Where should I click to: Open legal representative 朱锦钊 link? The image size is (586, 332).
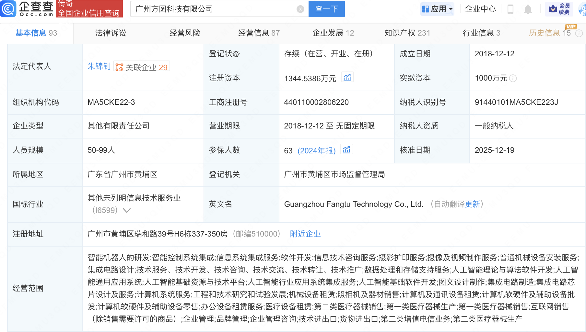point(99,66)
